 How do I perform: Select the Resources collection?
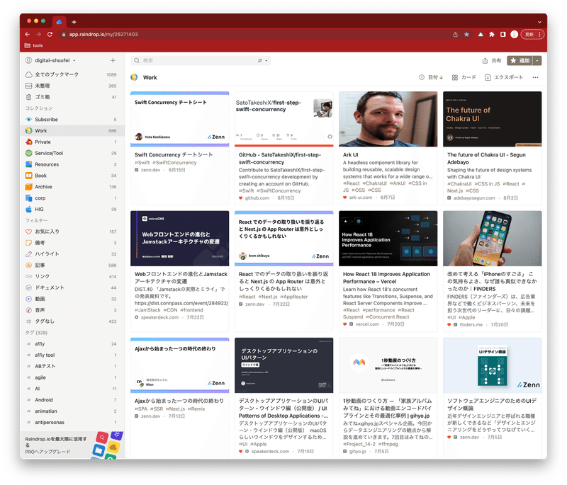click(72, 164)
